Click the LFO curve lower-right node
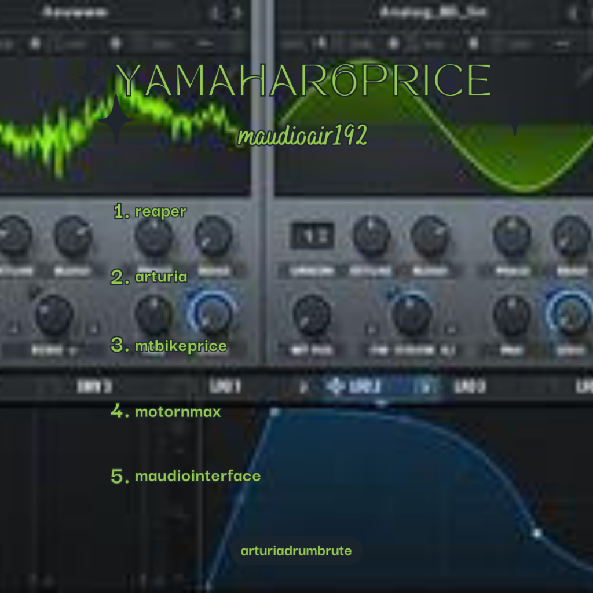This screenshot has height=593, width=593. (x=537, y=533)
